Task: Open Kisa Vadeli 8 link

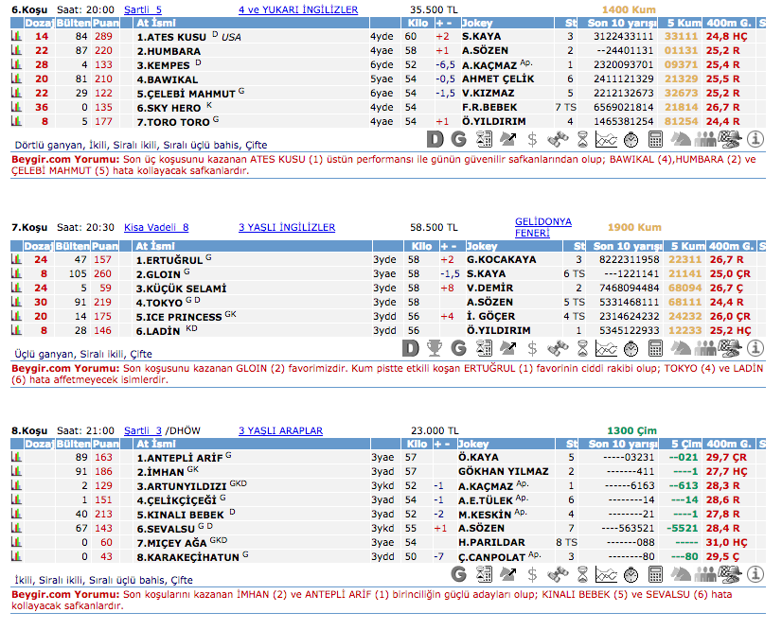Action: [156, 228]
